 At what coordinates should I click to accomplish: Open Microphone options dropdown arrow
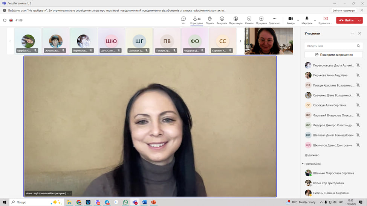(315, 20)
